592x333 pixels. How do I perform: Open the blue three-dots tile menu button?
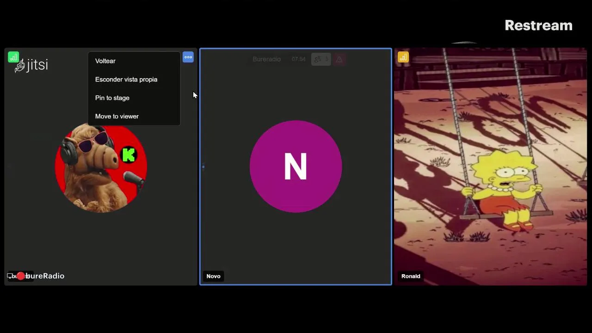[188, 57]
